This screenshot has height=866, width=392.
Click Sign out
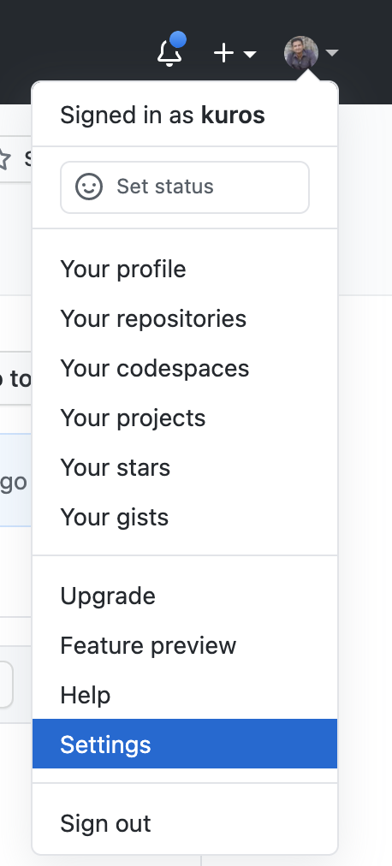tap(185, 824)
